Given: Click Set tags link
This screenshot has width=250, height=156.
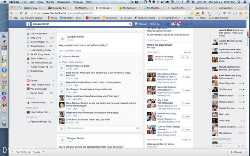Looking at the screenshot, I should (151, 48).
